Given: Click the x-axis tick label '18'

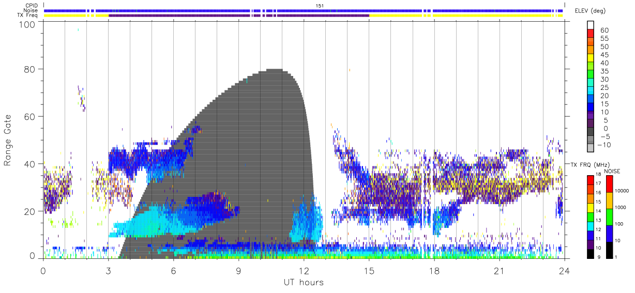Looking at the screenshot, I should point(434,271).
